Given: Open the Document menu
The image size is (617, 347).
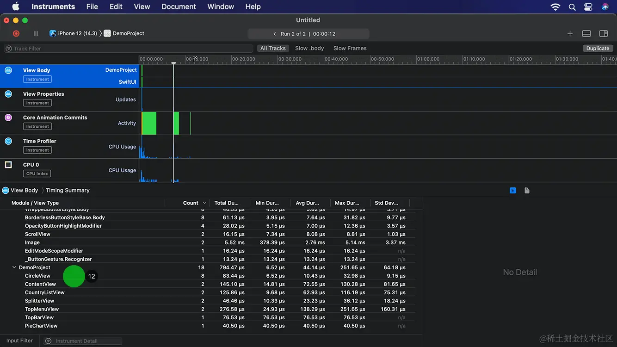Looking at the screenshot, I should tap(179, 6).
